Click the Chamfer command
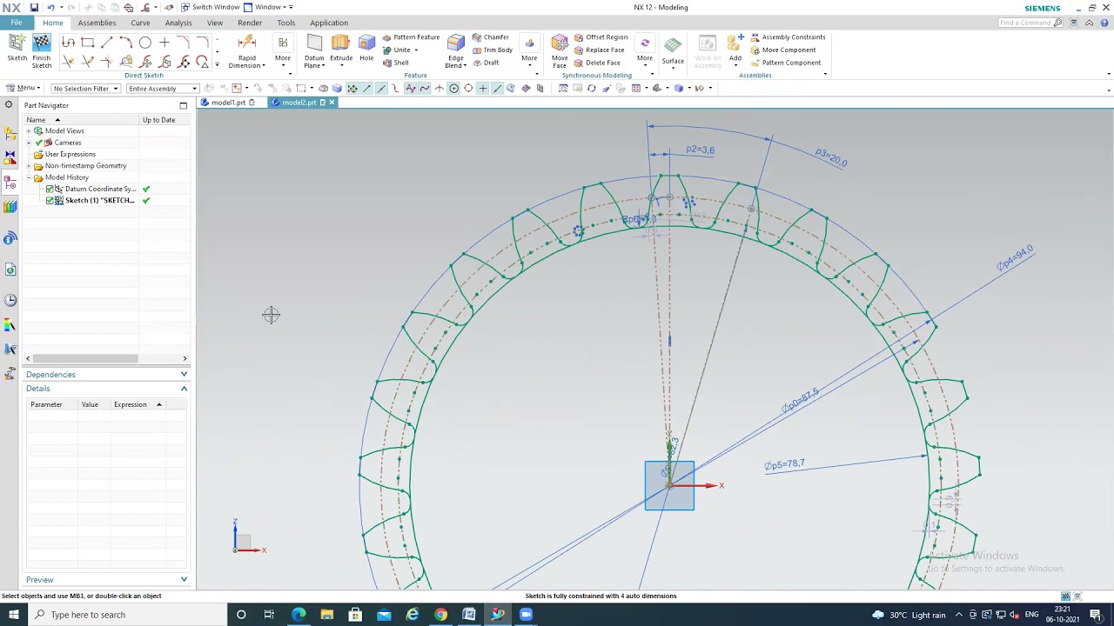The height and width of the screenshot is (626, 1114). point(490,37)
